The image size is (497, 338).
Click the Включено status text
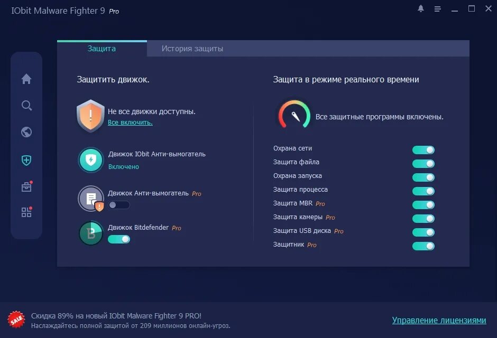coord(124,167)
